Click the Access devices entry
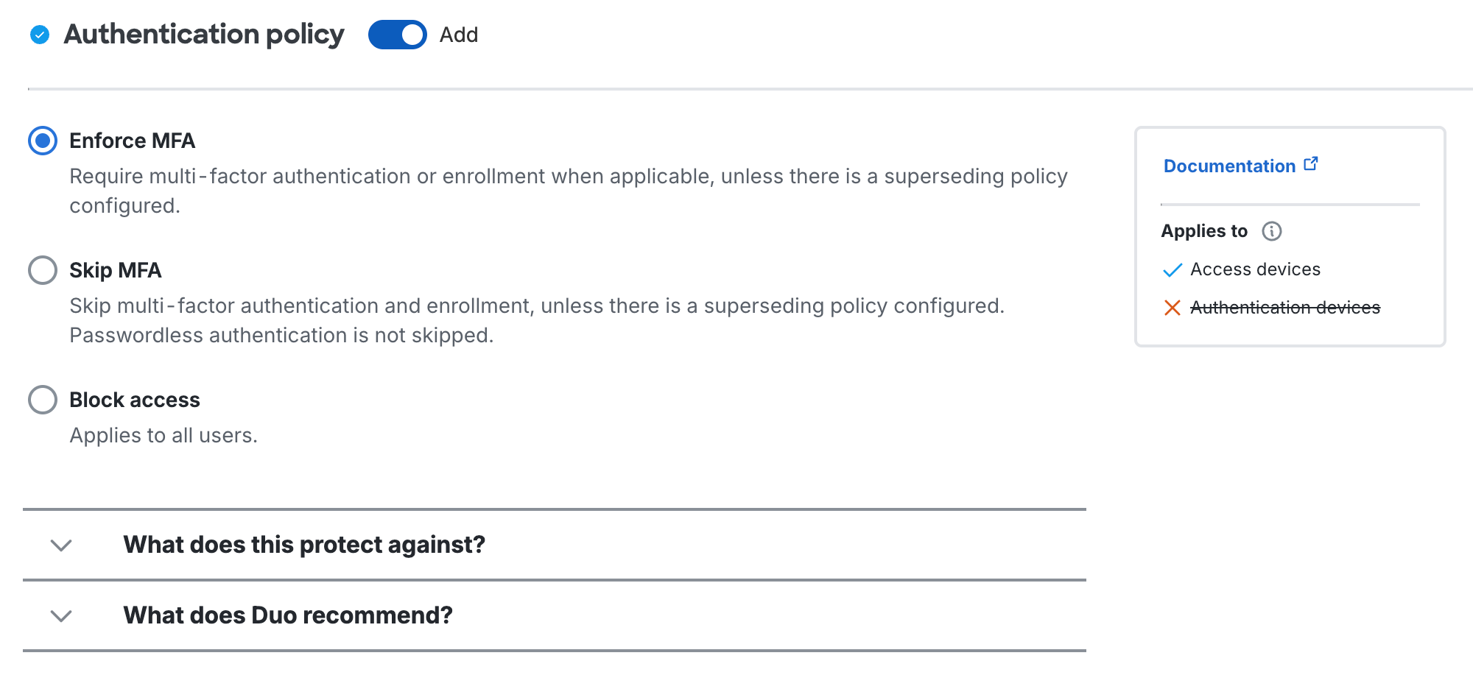 click(x=1255, y=270)
